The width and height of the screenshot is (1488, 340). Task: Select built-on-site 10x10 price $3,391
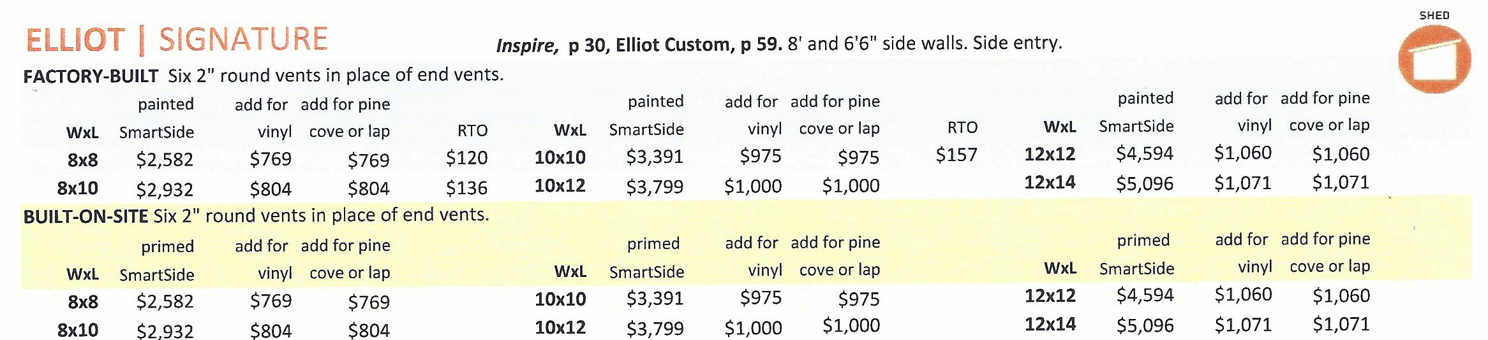[655, 298]
